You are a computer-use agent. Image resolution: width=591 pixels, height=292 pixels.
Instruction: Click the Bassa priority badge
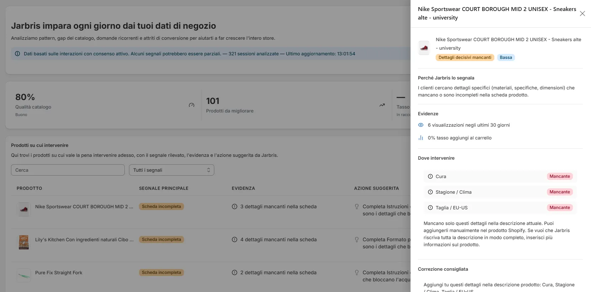[506, 57]
